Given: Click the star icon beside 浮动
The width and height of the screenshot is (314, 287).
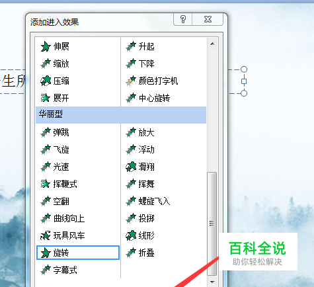Looking at the screenshot, I should [x=131, y=149].
